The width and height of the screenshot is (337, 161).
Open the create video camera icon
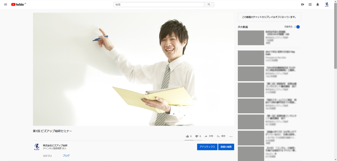303,4
